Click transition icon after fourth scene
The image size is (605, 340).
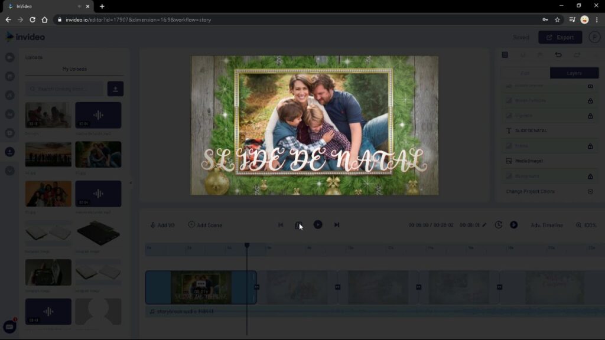[x=500, y=287]
